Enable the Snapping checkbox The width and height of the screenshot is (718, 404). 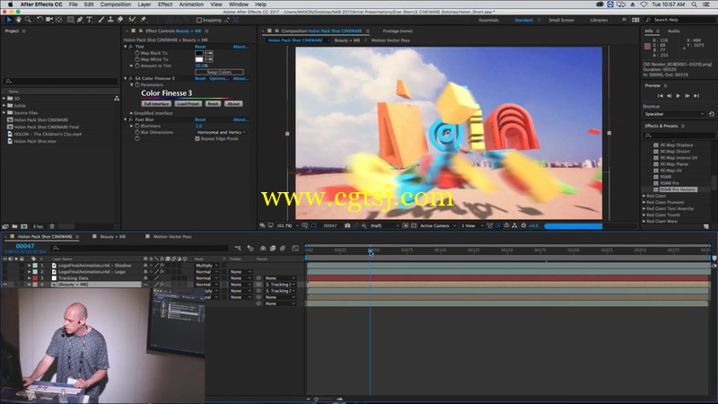pos(198,20)
